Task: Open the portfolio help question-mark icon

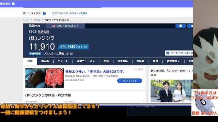Action: 44,14
